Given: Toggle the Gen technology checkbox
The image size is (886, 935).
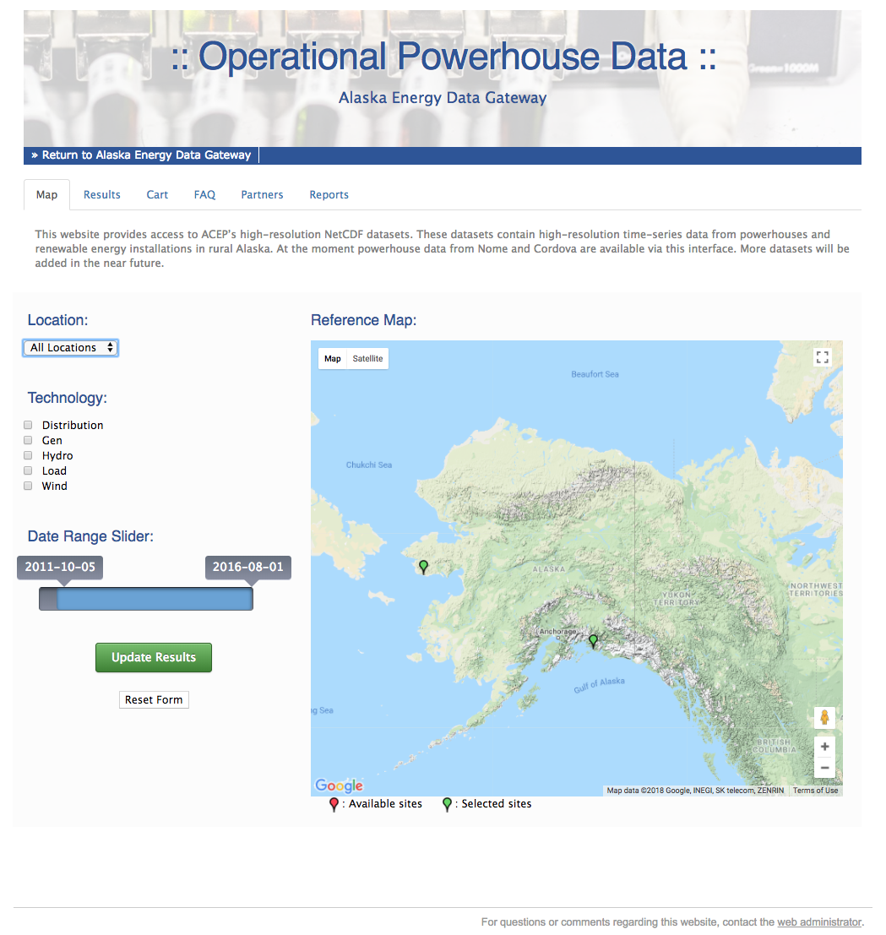Looking at the screenshot, I should coord(28,440).
